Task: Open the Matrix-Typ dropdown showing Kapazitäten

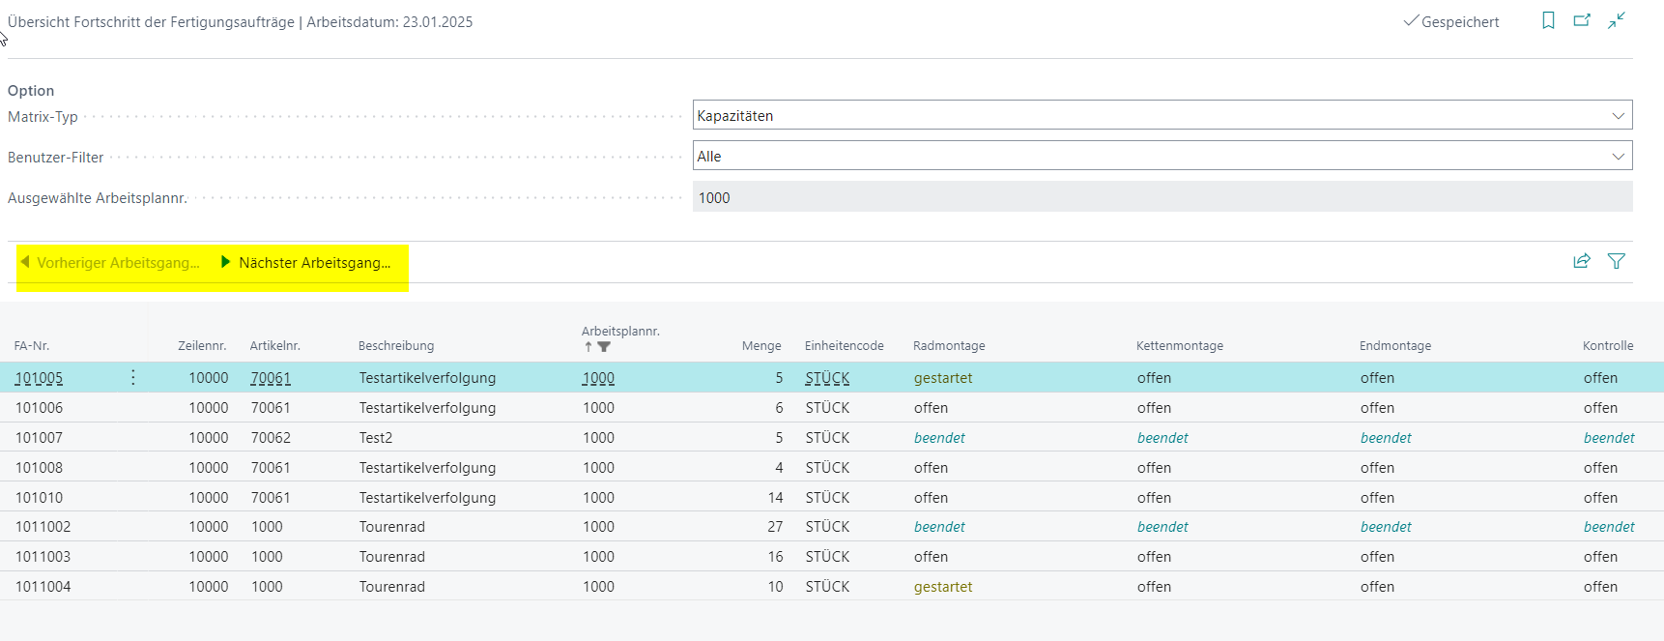Action: tap(1162, 115)
